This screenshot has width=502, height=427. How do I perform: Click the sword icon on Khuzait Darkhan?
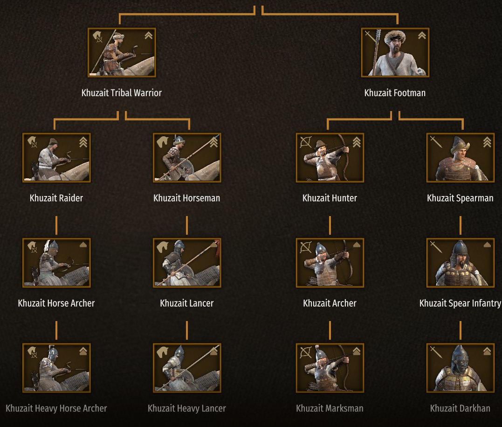click(x=436, y=352)
